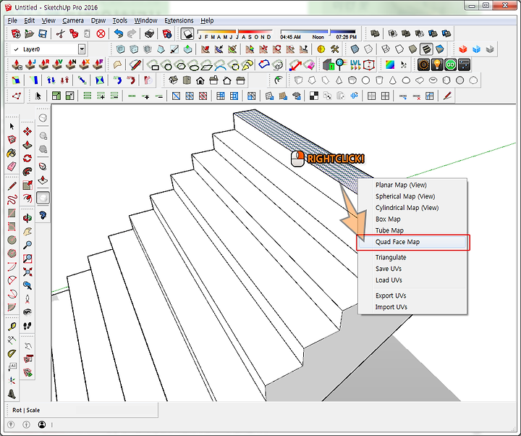Viewport: 521px width, 436px height.
Task: Click the person icon in status bar
Action: (x=42, y=424)
